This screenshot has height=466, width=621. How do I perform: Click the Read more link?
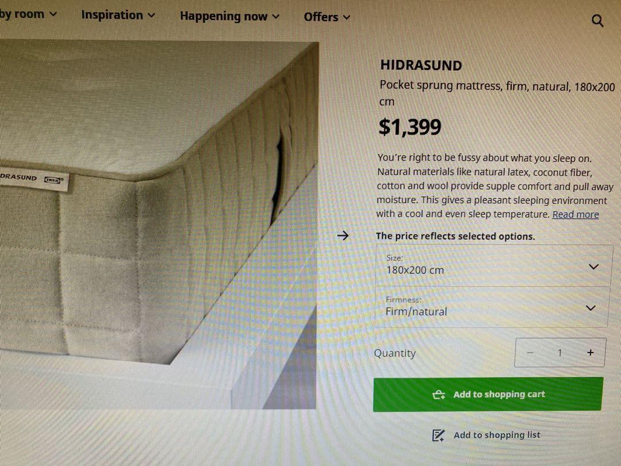tap(575, 214)
